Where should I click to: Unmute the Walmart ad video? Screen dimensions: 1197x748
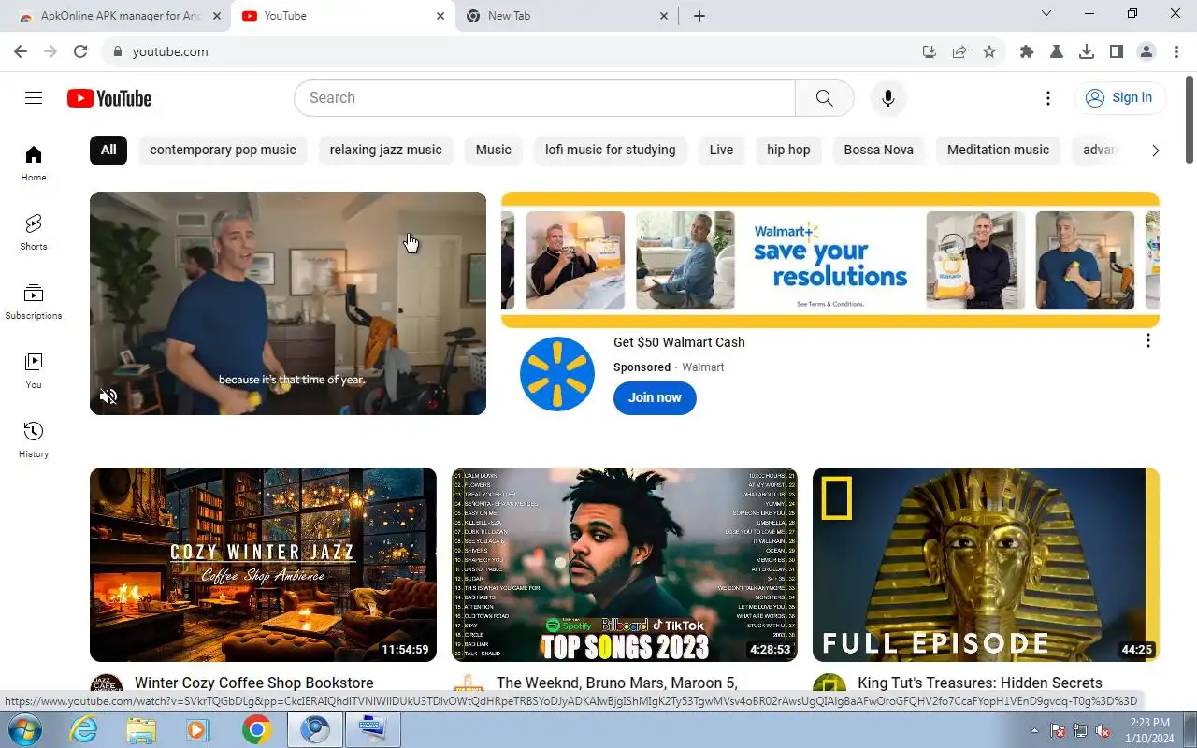pyautogui.click(x=108, y=396)
